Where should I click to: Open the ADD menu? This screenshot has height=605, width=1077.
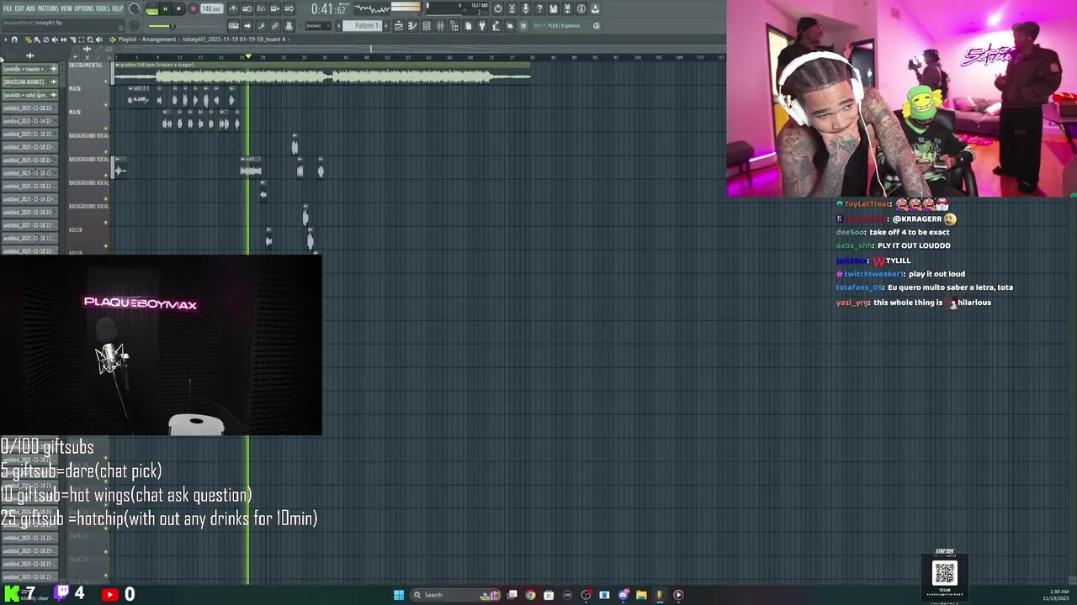pyautogui.click(x=31, y=8)
